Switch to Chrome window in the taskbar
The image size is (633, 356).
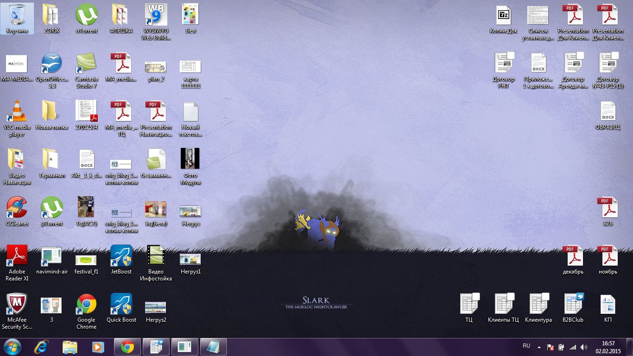[127, 347]
